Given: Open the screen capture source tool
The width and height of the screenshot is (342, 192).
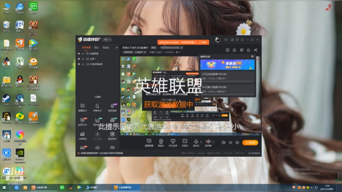Looking at the screenshot, I should pos(149,143).
